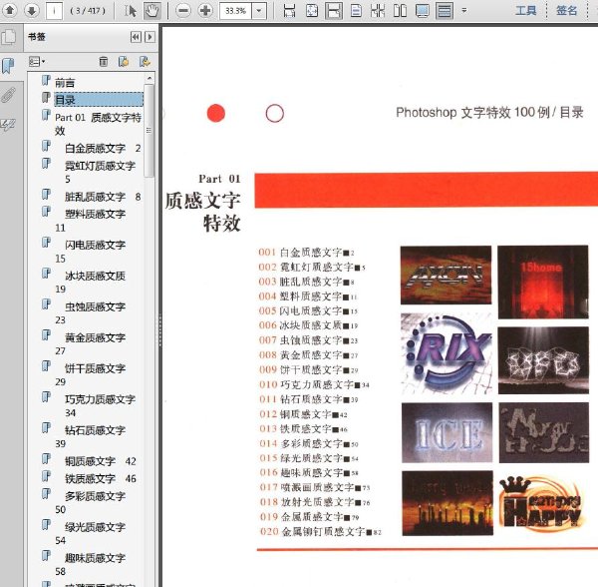This screenshot has height=587, width=598.
Task: Click the page thumbnails grid toolbar icon
Action: pyautogui.click(x=378, y=11)
